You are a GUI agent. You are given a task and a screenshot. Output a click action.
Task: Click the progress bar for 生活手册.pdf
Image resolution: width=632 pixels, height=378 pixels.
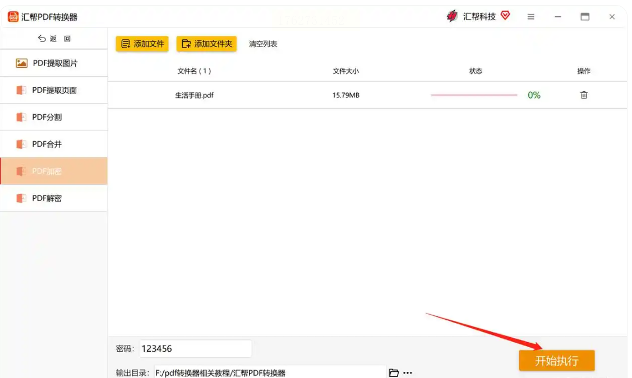tap(474, 95)
